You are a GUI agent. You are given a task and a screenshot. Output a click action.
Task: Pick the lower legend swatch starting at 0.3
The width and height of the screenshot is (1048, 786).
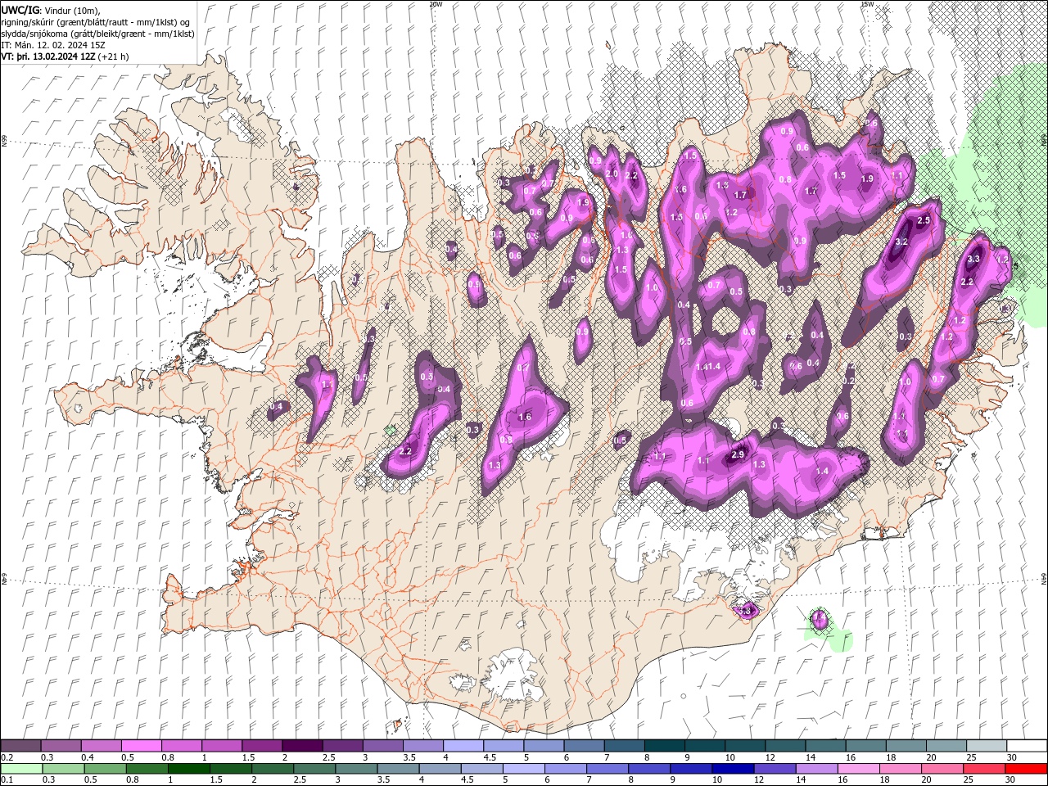click(64, 769)
